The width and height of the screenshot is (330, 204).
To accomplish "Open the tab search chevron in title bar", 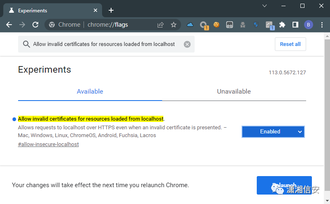I will 265,6.
